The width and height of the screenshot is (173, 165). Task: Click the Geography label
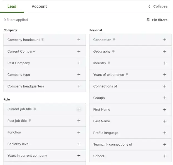[102, 51]
